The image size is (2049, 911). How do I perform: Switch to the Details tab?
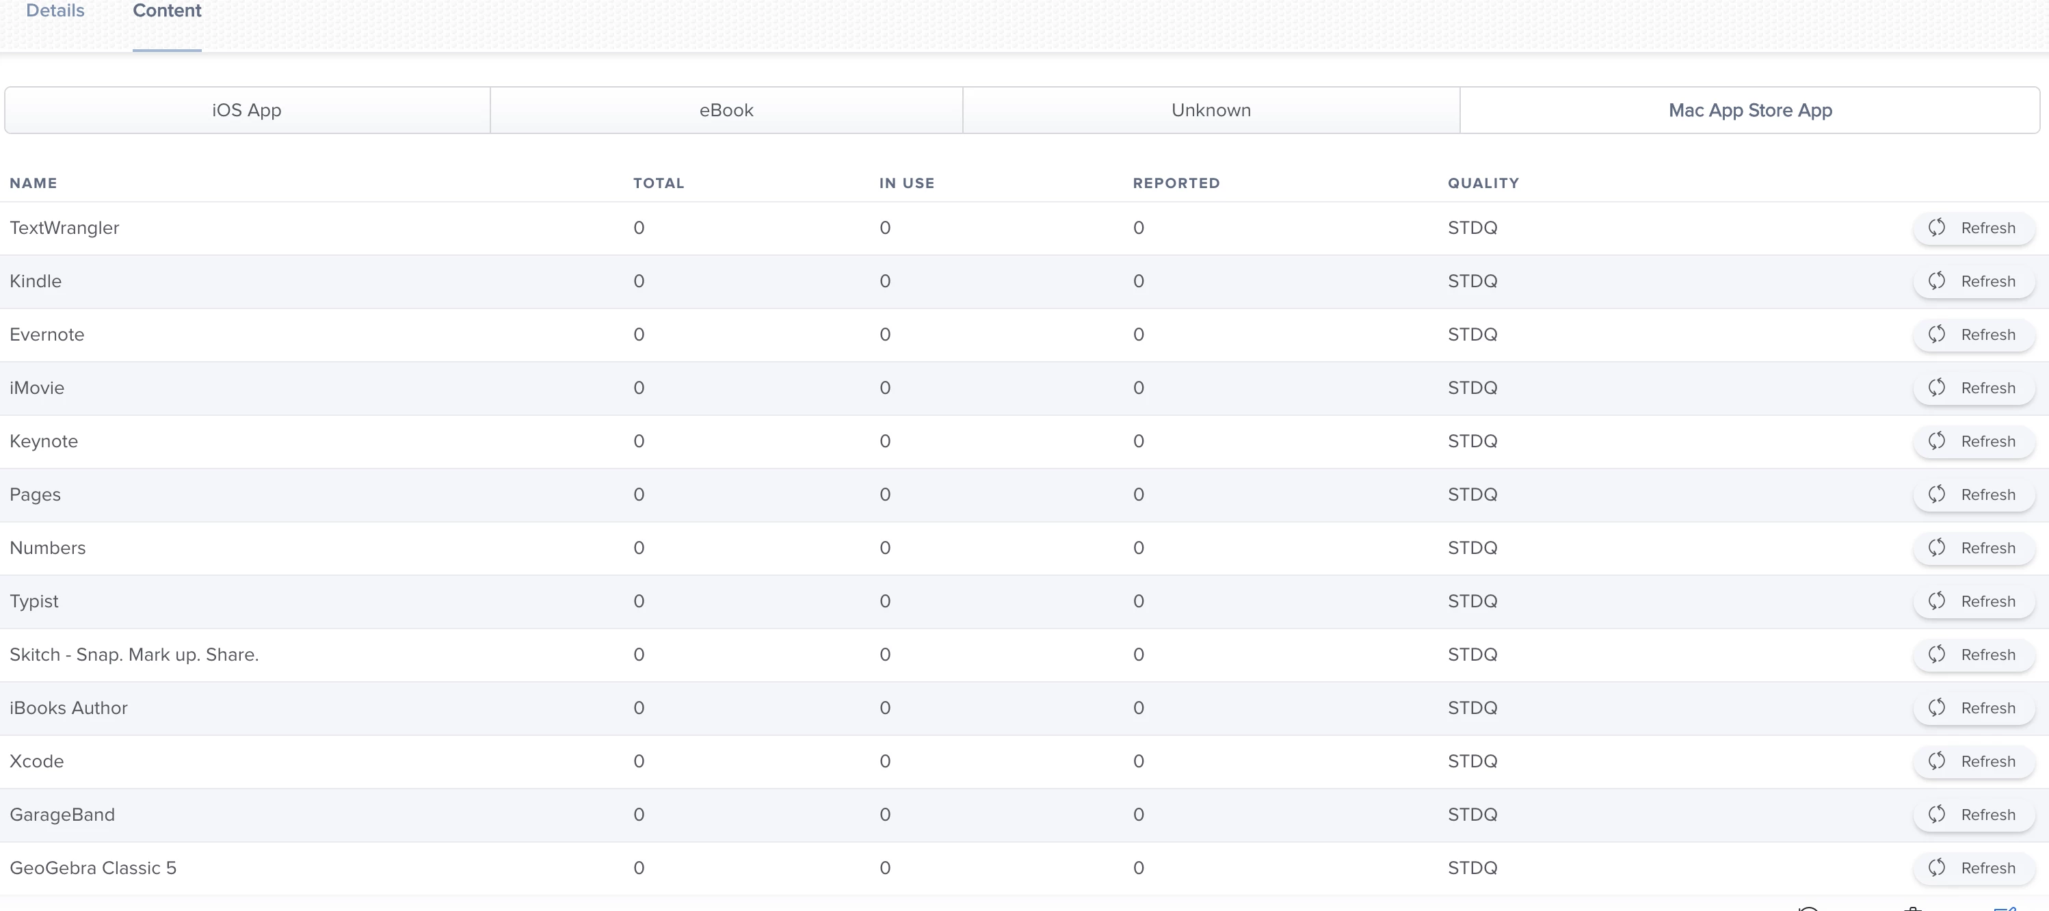pos(55,11)
